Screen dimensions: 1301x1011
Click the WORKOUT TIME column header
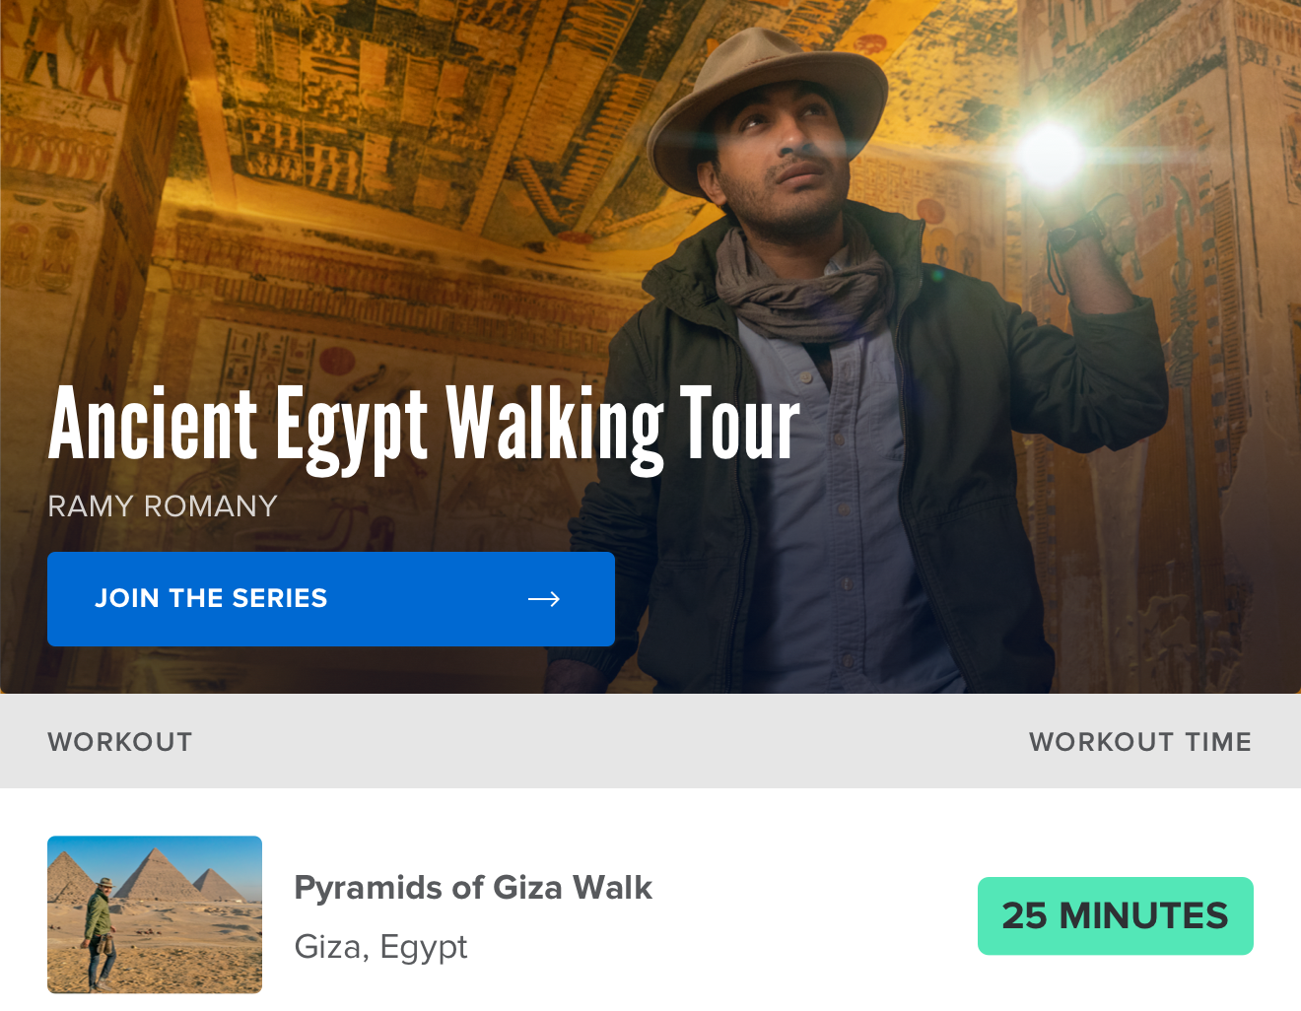tap(1139, 742)
